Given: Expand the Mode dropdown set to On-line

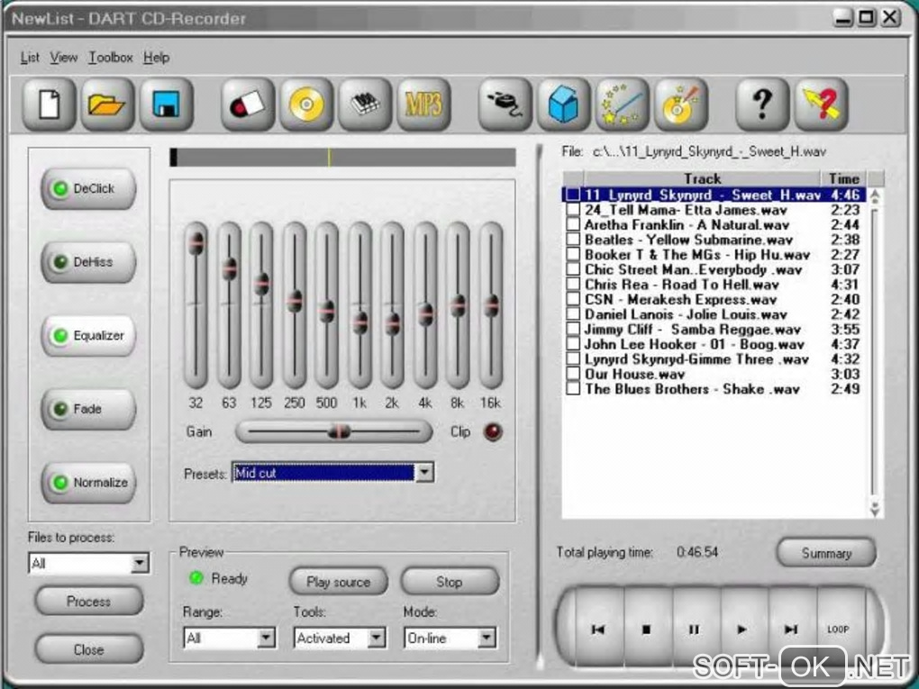Looking at the screenshot, I should [x=487, y=639].
